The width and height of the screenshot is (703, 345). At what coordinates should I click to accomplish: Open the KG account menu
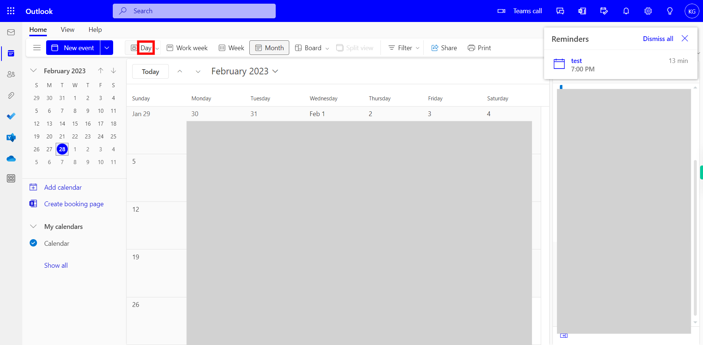click(692, 11)
